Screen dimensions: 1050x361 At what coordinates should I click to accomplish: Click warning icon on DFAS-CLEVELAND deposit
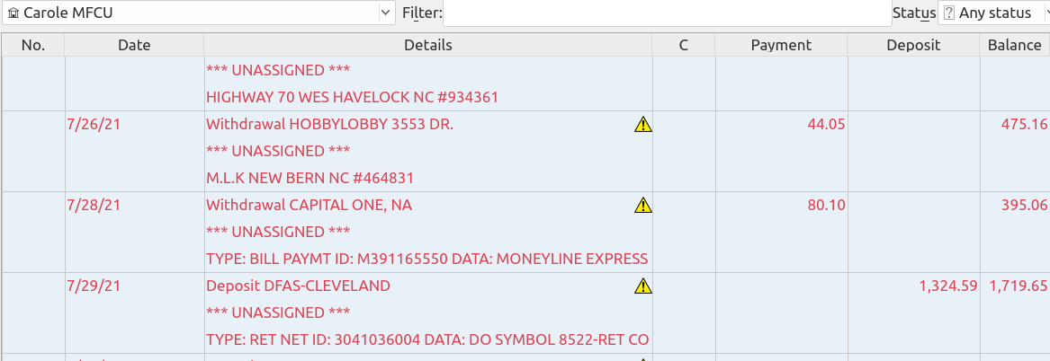[642, 286]
